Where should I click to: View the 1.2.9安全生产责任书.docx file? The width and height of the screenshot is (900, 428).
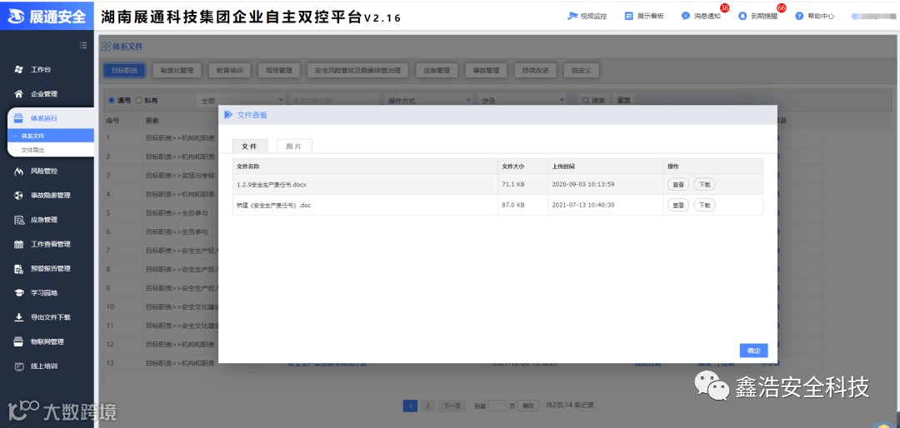tap(677, 185)
